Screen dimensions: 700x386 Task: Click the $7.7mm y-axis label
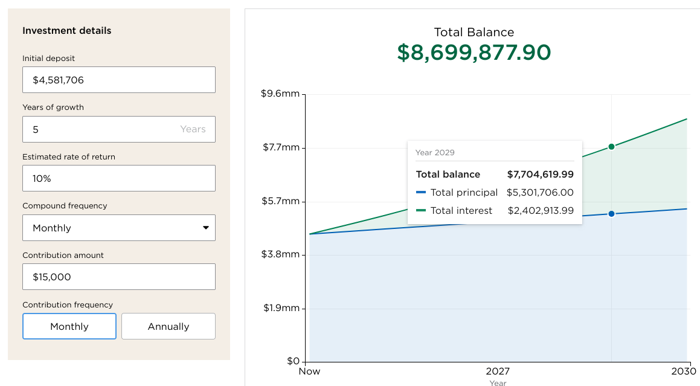coord(281,147)
